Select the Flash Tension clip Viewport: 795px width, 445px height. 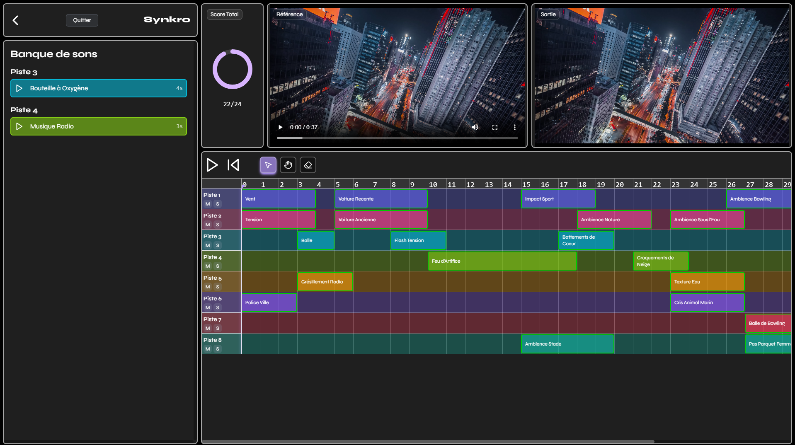tap(418, 240)
